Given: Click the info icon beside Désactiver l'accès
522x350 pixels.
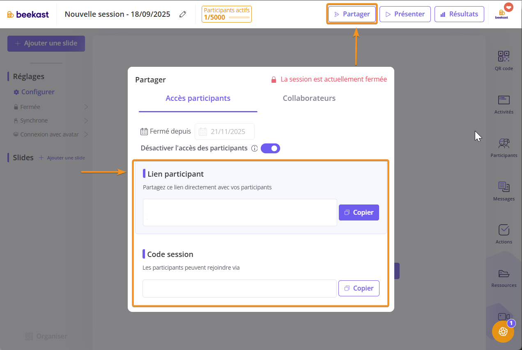Looking at the screenshot, I should click(254, 148).
